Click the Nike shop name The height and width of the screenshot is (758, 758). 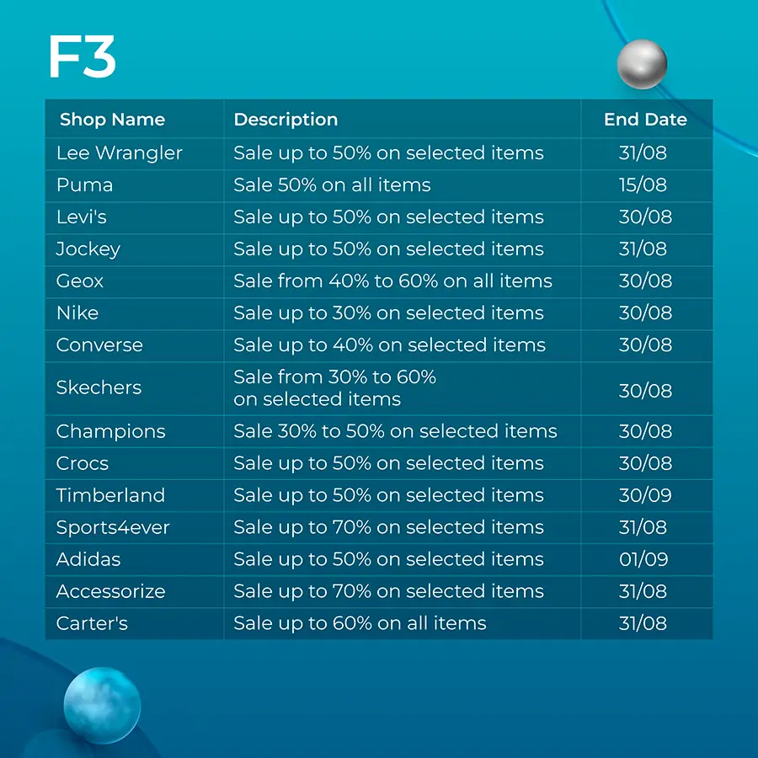(77, 313)
